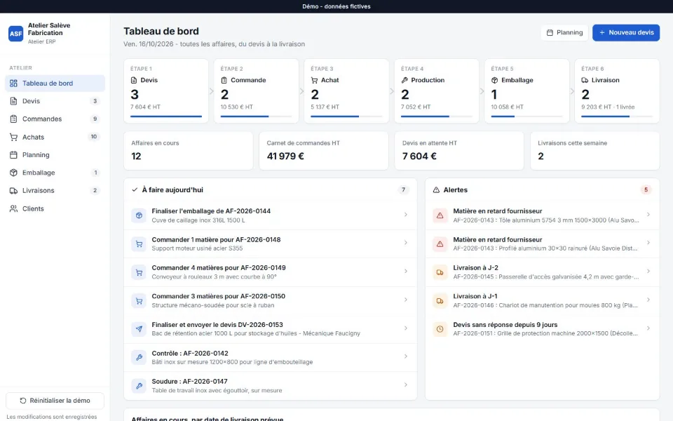
Task: Click the checkmark icon beside À faire aujourd'hui
Action: click(x=135, y=190)
